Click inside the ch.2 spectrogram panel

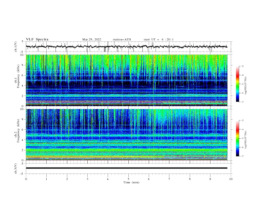126,135
